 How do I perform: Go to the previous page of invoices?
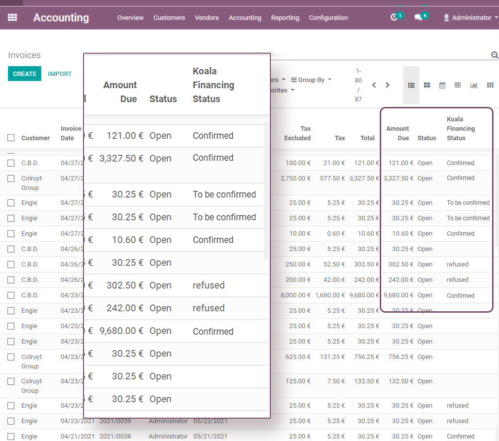374,85
